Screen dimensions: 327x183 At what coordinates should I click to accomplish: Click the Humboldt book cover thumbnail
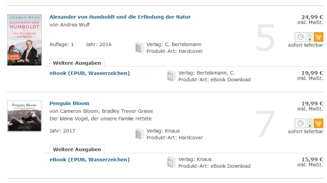24,40
